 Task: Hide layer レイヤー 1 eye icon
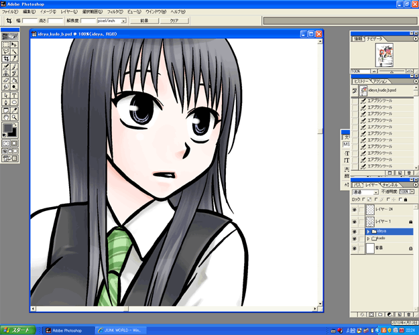click(355, 222)
